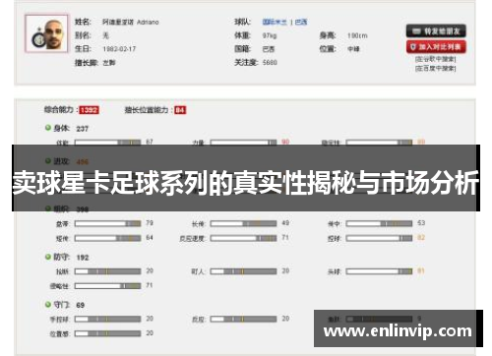
Task: Click the 守门 total value 69
Action: [81, 305]
